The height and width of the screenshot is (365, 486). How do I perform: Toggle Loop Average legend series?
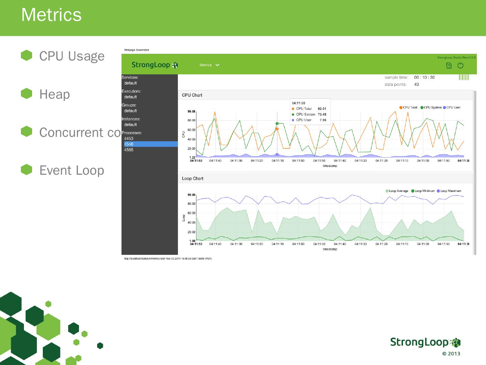pyautogui.click(x=397, y=191)
